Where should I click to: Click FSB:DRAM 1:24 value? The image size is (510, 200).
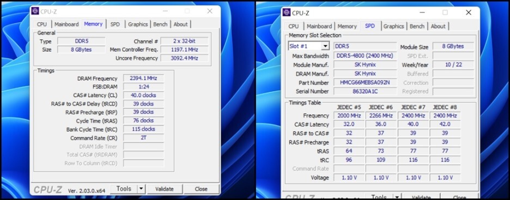point(143,87)
